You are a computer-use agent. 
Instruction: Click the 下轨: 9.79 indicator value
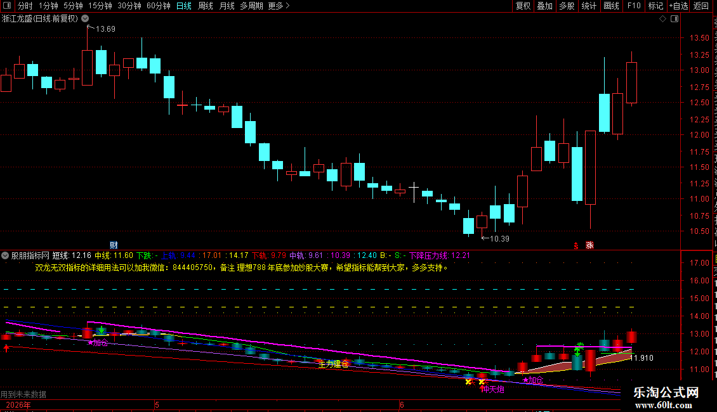(269, 256)
